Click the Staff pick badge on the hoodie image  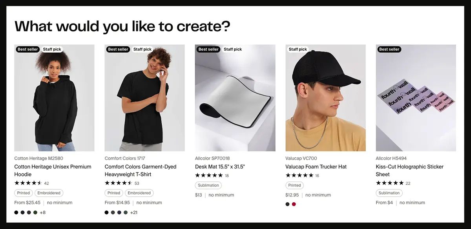tap(52, 49)
